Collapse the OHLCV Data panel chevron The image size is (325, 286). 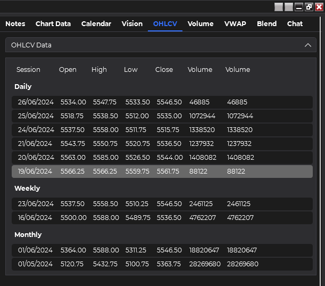coord(307,45)
